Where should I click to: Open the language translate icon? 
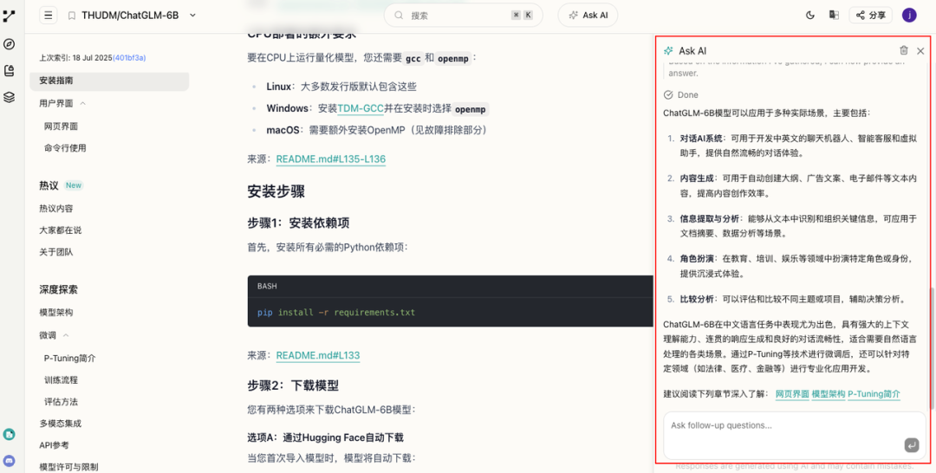click(x=834, y=16)
